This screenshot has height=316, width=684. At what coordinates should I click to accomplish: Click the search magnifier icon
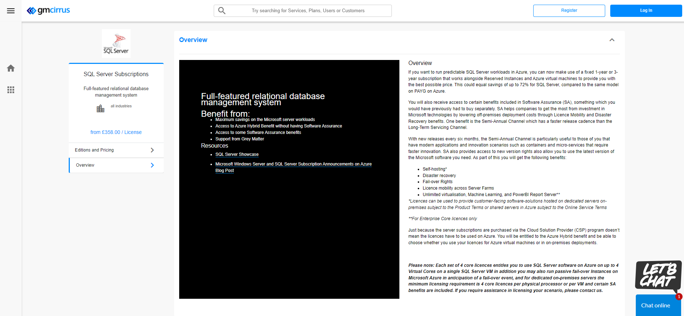pos(222,11)
